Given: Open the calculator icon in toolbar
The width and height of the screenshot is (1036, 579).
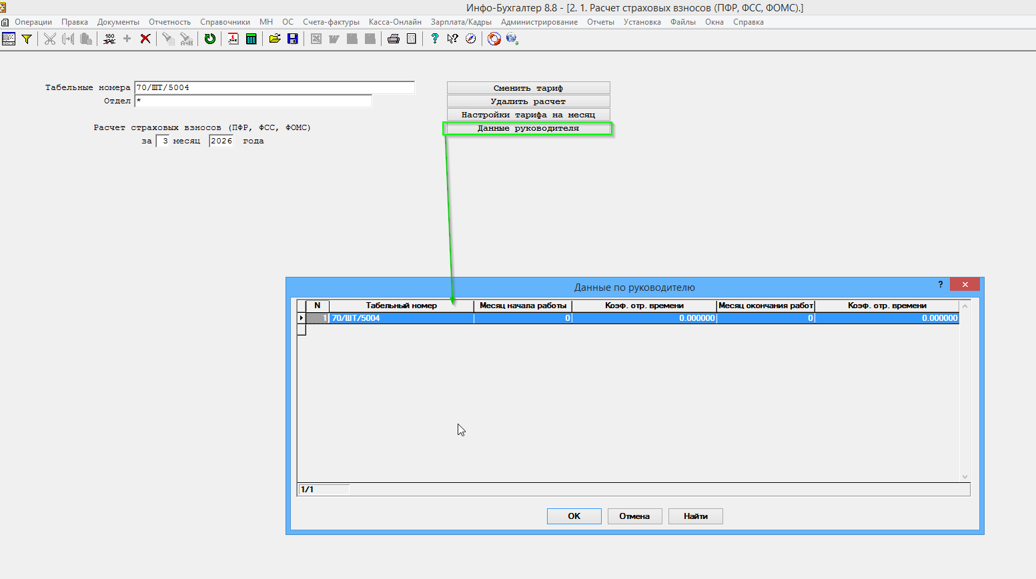Looking at the screenshot, I should pyautogui.click(x=251, y=39).
